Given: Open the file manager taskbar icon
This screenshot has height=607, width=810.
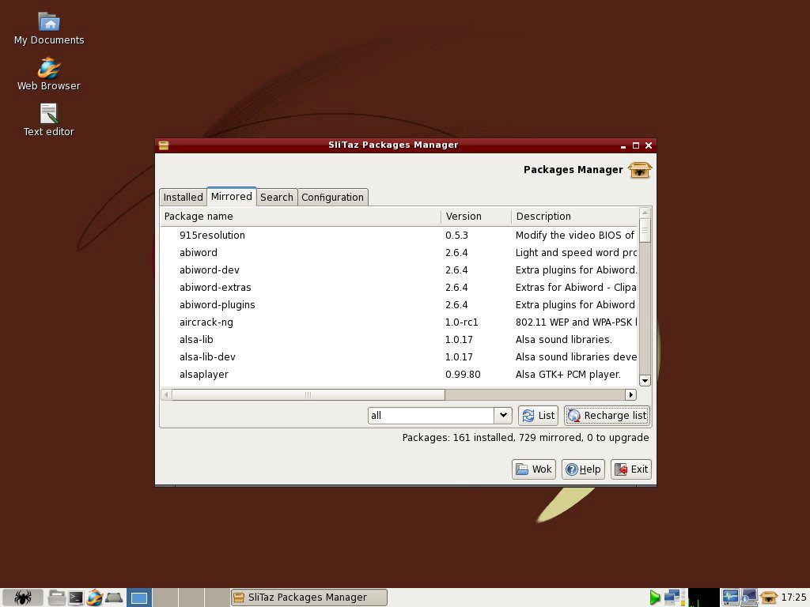Looking at the screenshot, I should click(x=56, y=598).
